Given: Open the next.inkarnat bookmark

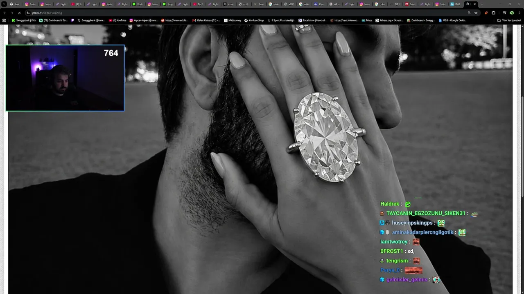Looking at the screenshot, I should pyautogui.click(x=344, y=20).
